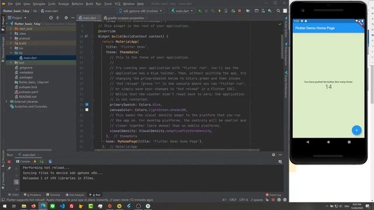
Task: Select Scratches and Consoles in project tree
Action: 29,106
